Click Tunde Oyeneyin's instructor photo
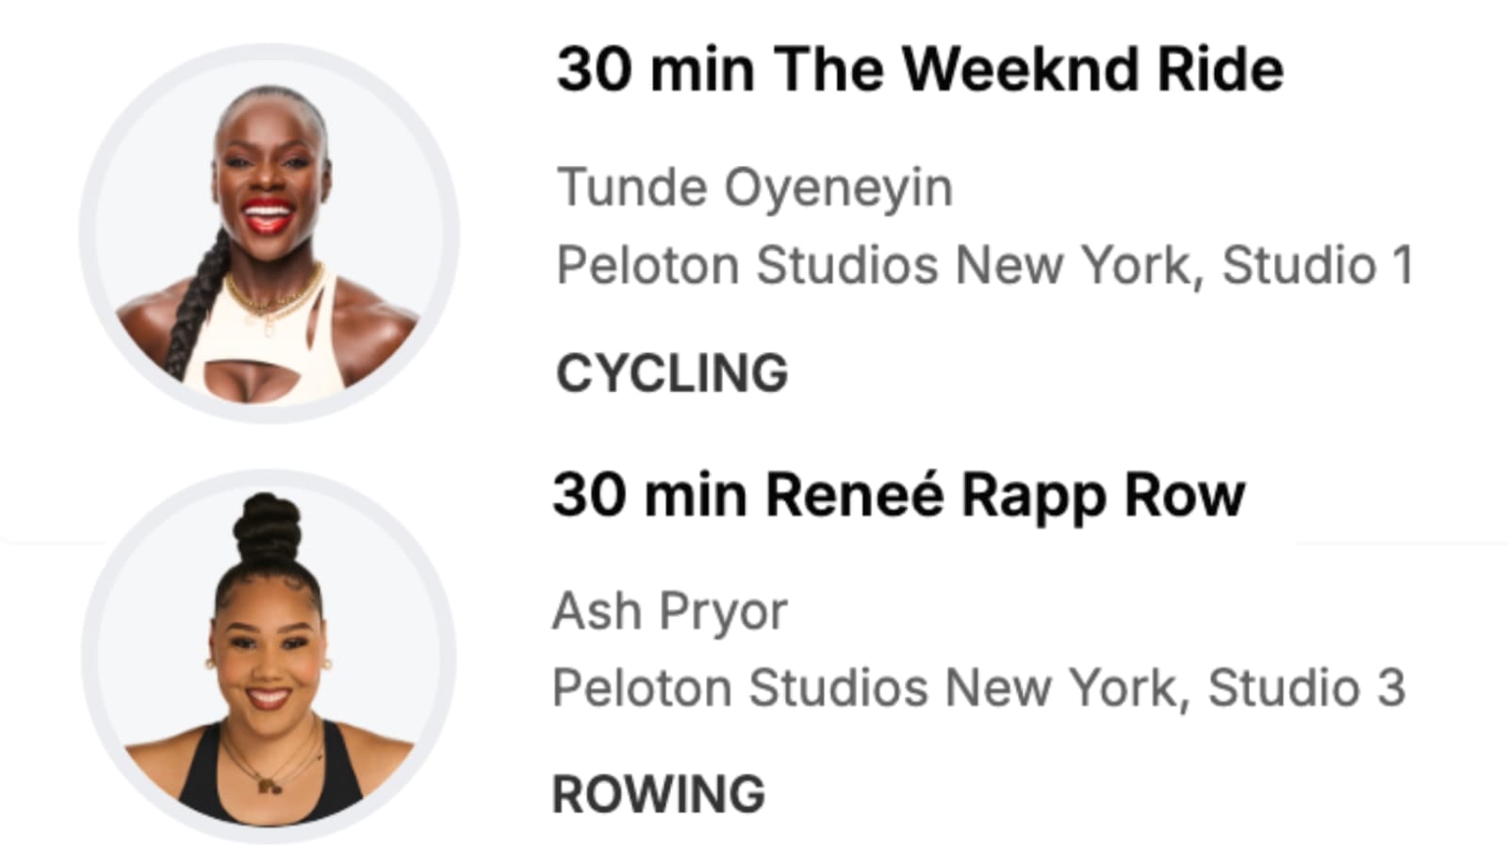Screen dimensions: 1508x848 [x=270, y=234]
